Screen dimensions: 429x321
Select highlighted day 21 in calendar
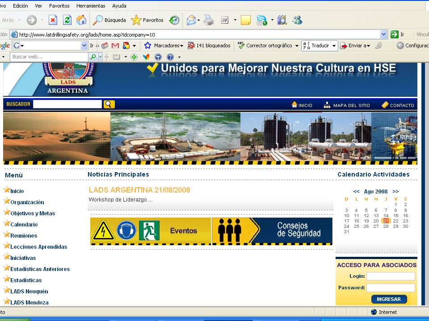click(386, 221)
